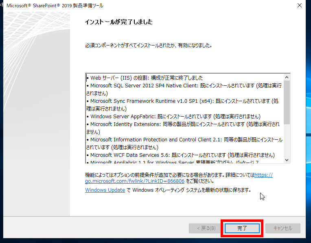Select the Microsoft Identity Extensions line

coord(183,128)
